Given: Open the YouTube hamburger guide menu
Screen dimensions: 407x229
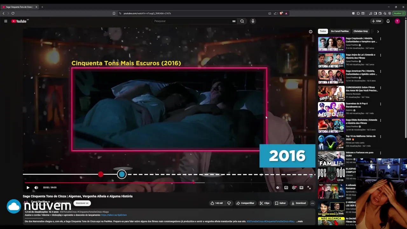Looking at the screenshot, I should pyautogui.click(x=5, y=21).
